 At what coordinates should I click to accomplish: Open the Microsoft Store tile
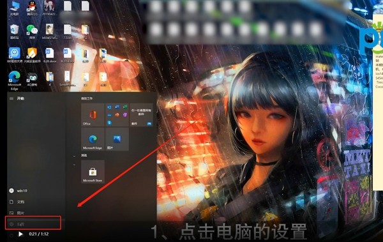coord(93,172)
